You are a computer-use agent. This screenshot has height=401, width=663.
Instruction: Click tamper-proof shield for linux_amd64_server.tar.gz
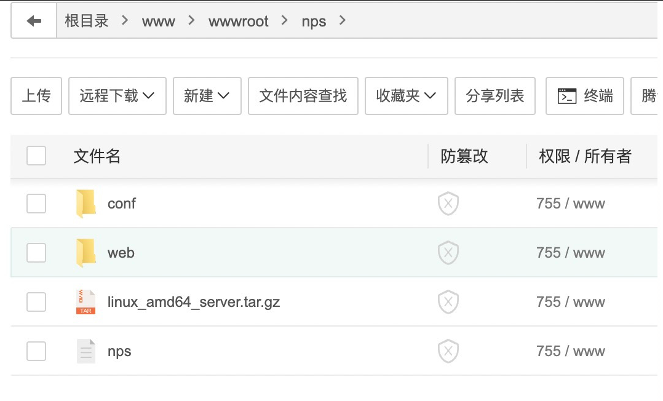tap(448, 302)
